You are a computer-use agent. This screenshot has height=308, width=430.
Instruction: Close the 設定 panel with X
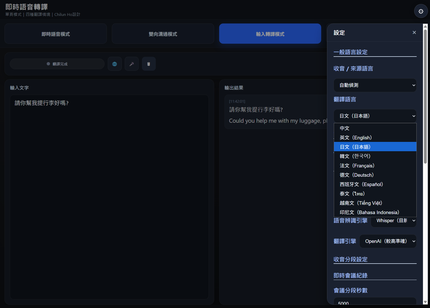click(x=414, y=33)
